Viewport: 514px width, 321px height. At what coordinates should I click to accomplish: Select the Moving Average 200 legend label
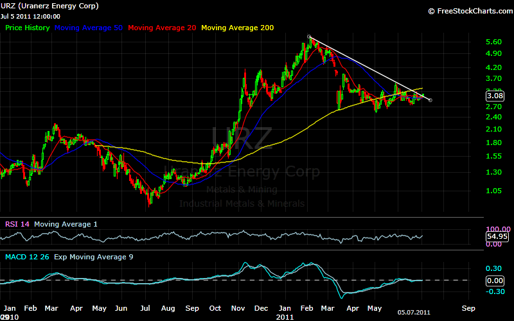point(238,28)
